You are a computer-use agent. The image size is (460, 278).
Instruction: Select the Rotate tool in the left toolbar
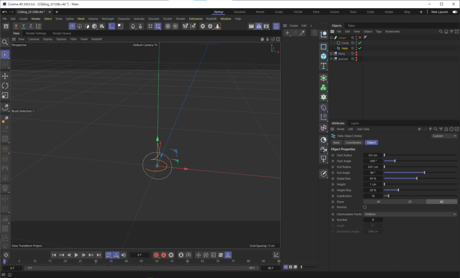coord(5,86)
